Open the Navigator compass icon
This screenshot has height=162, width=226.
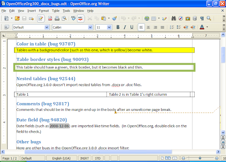(180, 18)
